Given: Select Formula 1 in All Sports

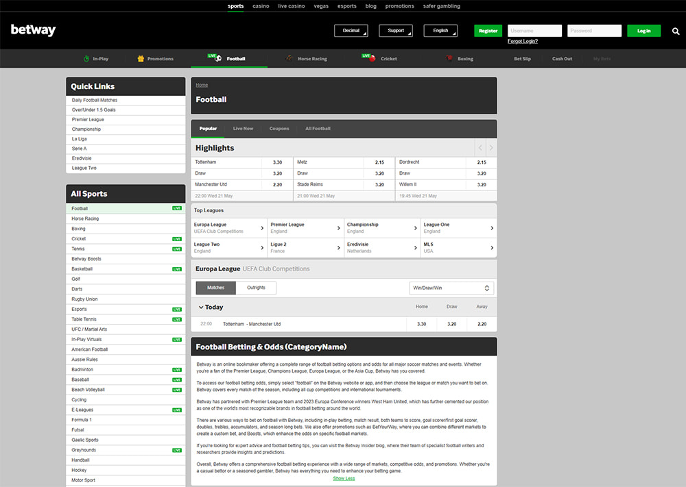Looking at the screenshot, I should pos(126,420).
